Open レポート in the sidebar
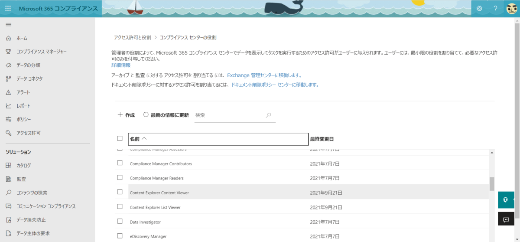This screenshot has height=242, width=520. click(x=24, y=106)
